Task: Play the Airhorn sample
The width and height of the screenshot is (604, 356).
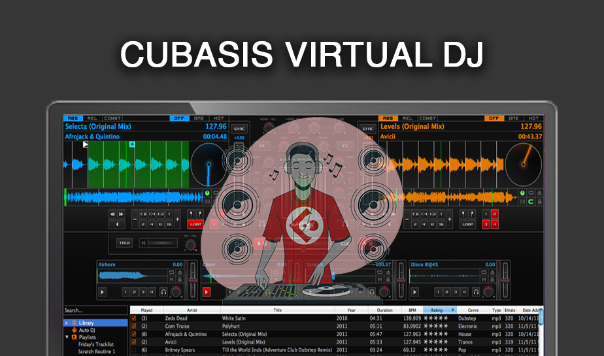Action: [102, 292]
